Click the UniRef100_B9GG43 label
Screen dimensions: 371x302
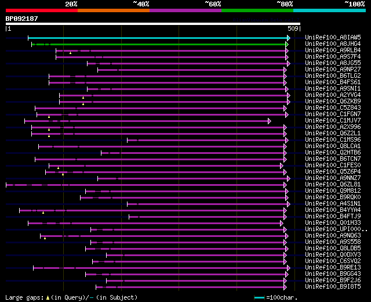pyautogui.click(x=333, y=274)
